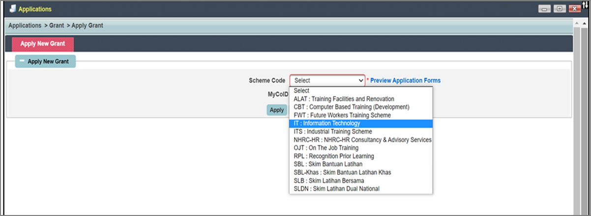Choose RPL : Recognition Prior Learning
The width and height of the screenshot is (591, 216).
point(361,156)
